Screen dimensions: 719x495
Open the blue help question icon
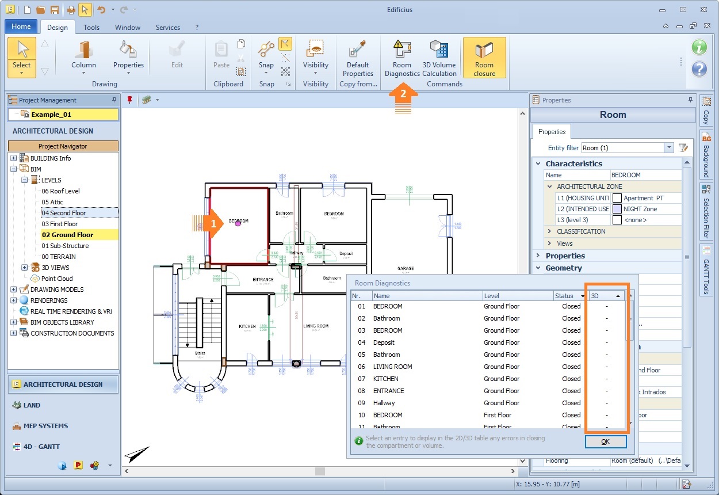pyautogui.click(x=699, y=69)
